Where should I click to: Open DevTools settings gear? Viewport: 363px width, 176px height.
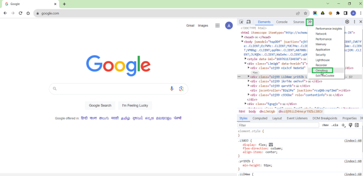pos(347,22)
